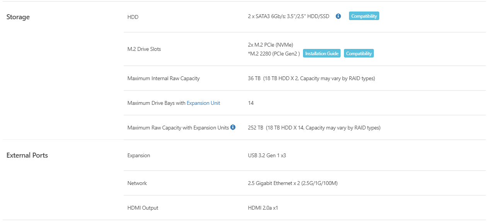Select the M.2 Drive Slots label

[x=144, y=49]
